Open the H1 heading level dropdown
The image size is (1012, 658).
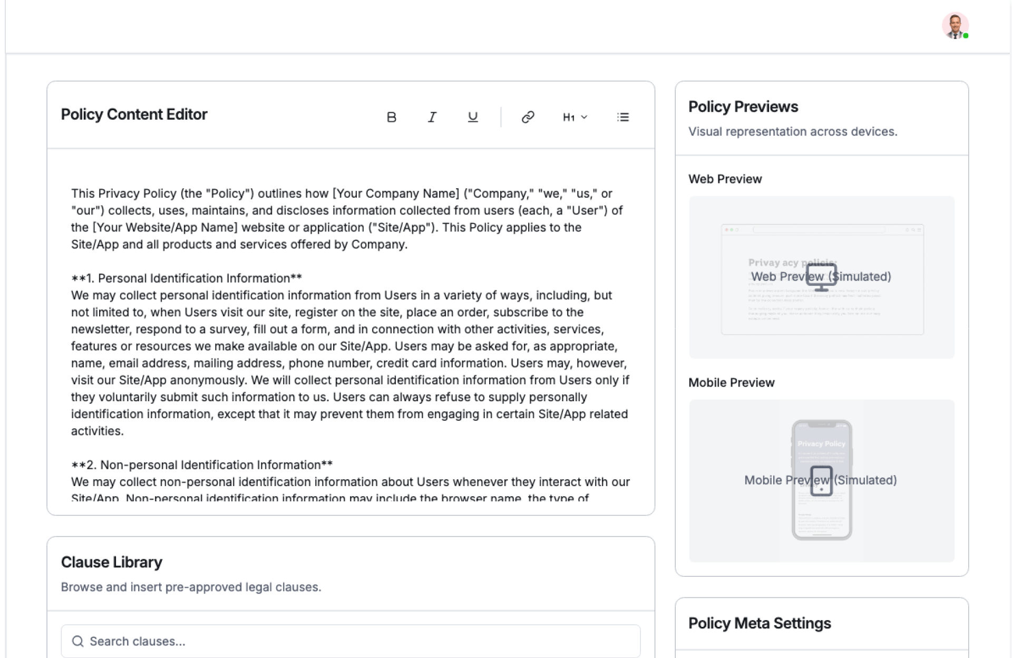[569, 117]
